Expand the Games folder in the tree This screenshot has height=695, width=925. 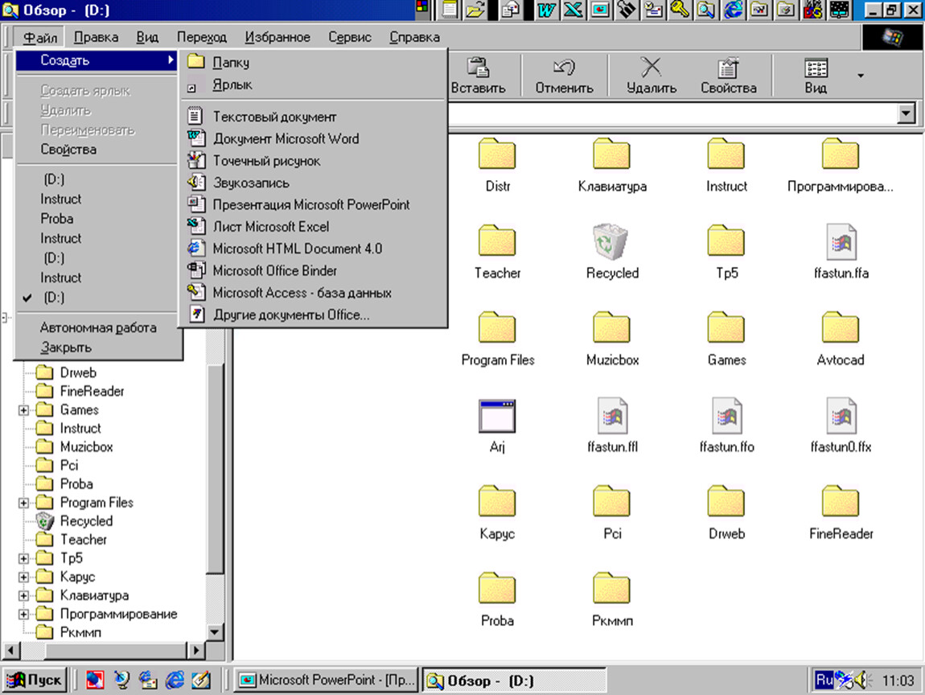pyautogui.click(x=23, y=410)
